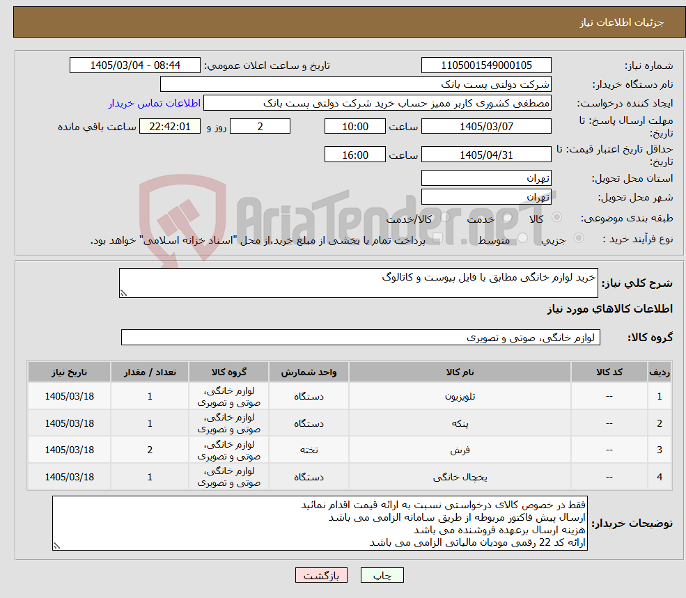Click the goods group field لوازم خانگی، صوتی و تصویری

(x=361, y=337)
